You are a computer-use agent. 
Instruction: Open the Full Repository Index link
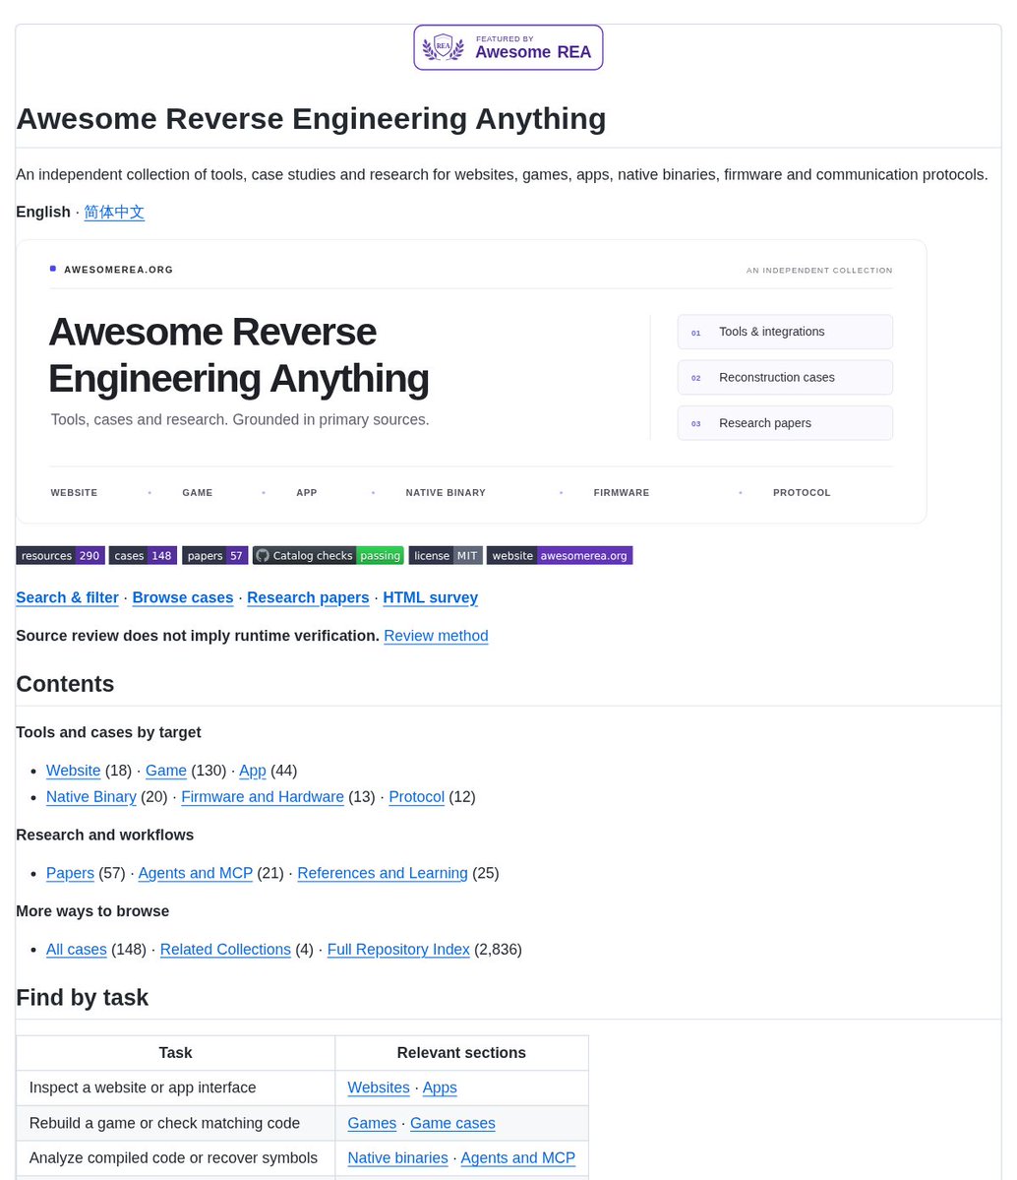398,950
